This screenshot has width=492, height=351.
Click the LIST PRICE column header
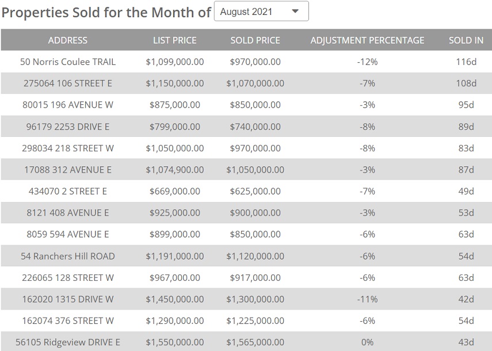174,40
